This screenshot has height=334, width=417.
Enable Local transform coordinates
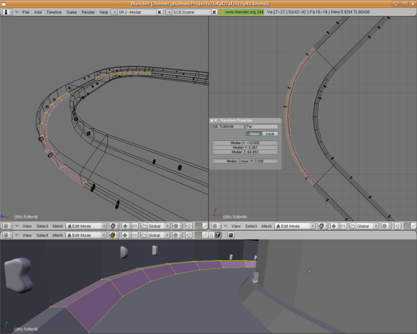tap(270, 134)
